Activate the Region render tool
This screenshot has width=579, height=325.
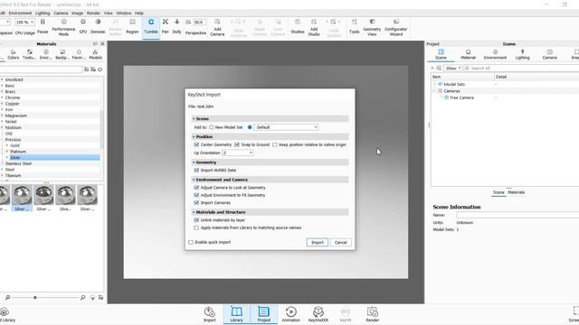tap(132, 26)
